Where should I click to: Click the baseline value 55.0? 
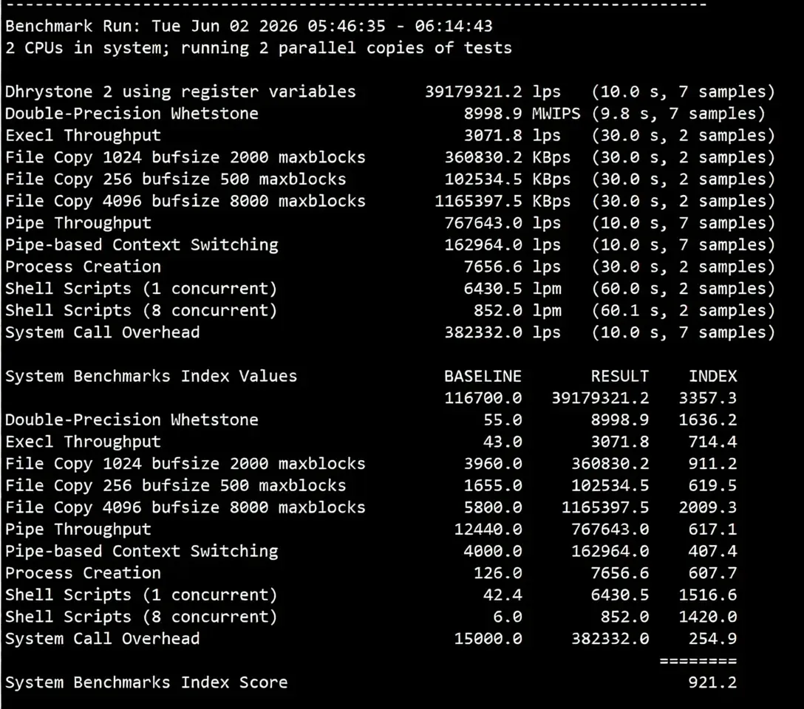point(502,420)
